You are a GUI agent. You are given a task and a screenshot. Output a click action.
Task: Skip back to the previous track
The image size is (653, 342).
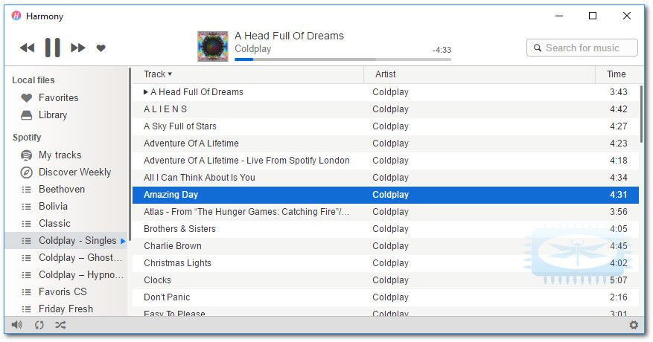pos(27,48)
